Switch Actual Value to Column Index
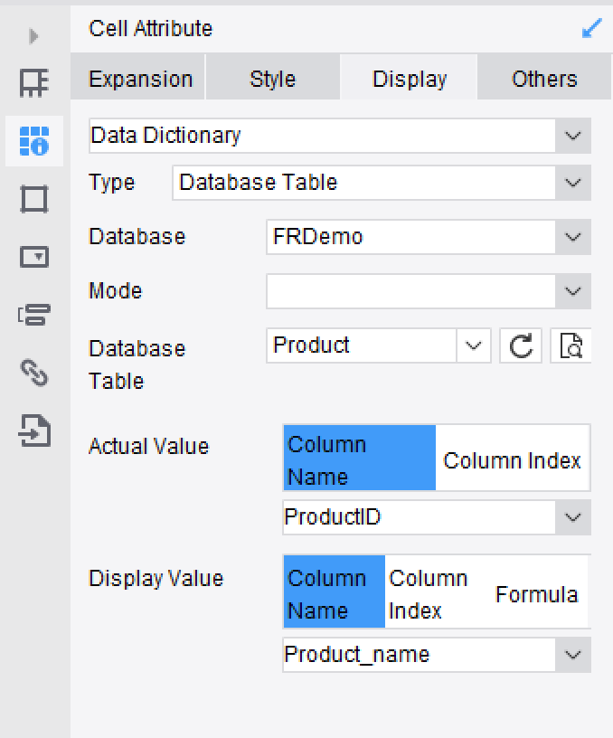This screenshot has height=738, width=613. [x=512, y=459]
